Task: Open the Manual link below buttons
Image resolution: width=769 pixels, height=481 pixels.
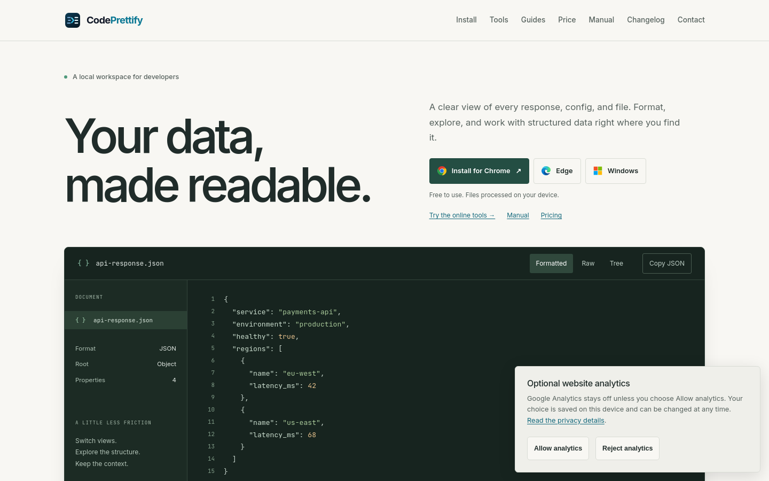Action: [518, 215]
